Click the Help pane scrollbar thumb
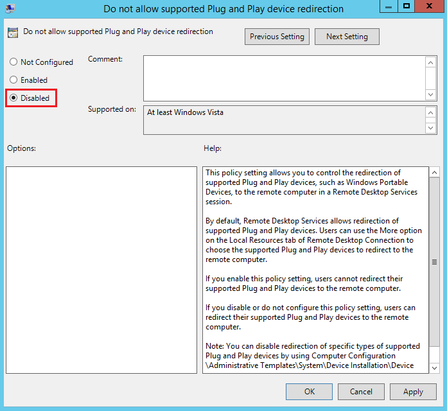The height and width of the screenshot is (411, 447). pyautogui.click(x=434, y=262)
